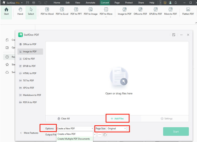Open the shopping cart icon
Viewport: 197px width, 142px height.
click(165, 3)
